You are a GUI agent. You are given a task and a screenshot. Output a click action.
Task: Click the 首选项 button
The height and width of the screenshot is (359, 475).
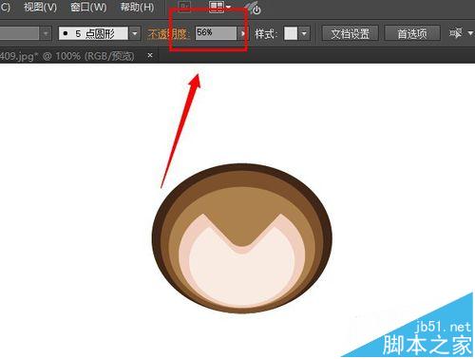pyautogui.click(x=412, y=33)
